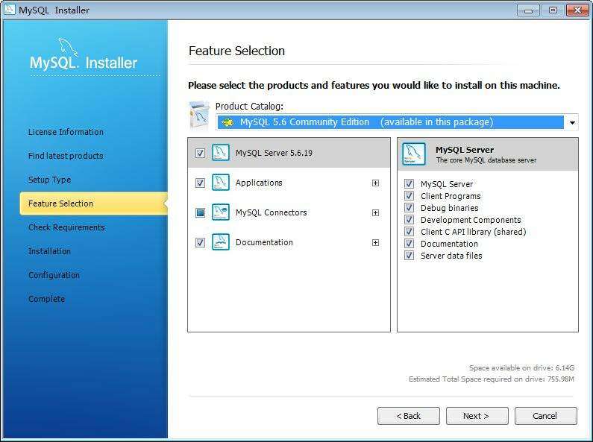This screenshot has height=442, width=593.
Task: Go to Installation step
Action: [x=49, y=251]
